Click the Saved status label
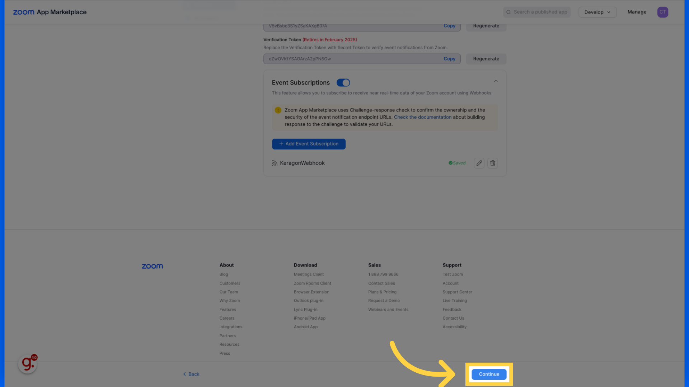 point(457,163)
